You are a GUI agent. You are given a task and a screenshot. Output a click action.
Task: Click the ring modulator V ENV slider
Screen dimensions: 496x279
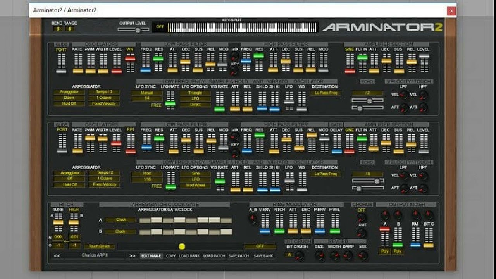point(265,224)
